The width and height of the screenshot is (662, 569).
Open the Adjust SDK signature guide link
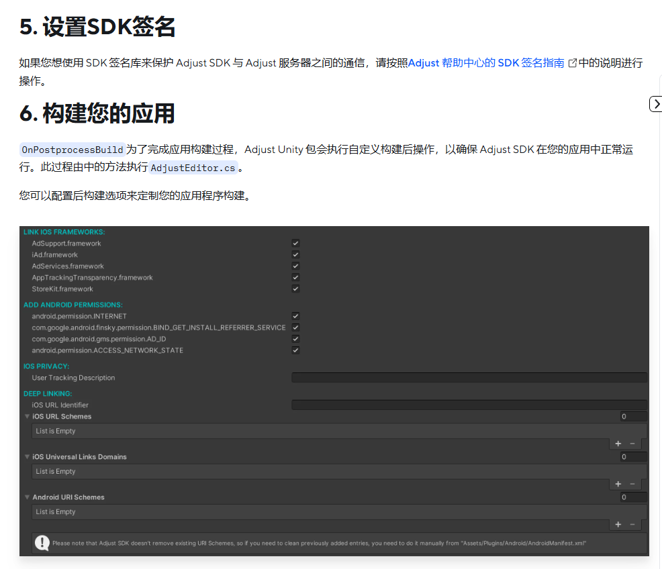486,63
